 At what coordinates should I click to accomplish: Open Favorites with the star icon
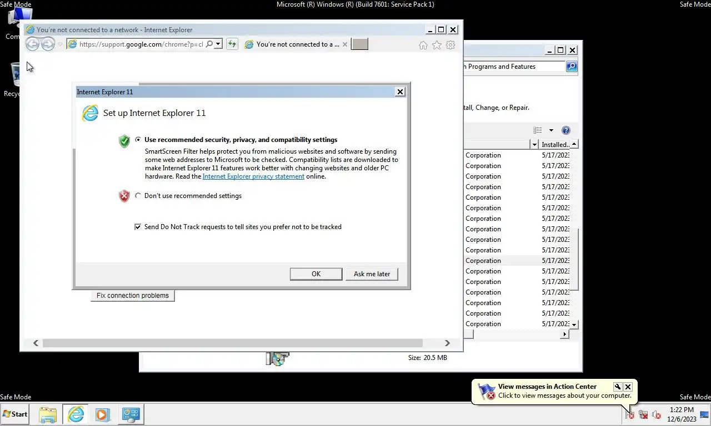coord(437,45)
